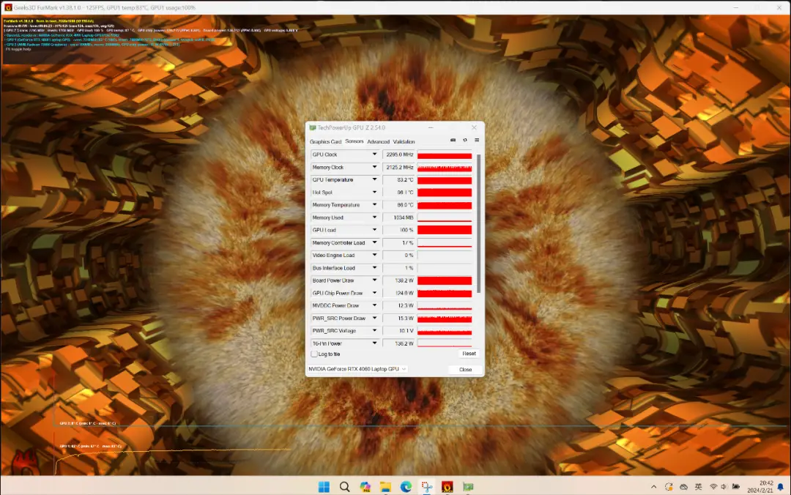
Task: Open the NVIDIA GeForce RTX 4060 GPU selector
Action: pos(357,369)
